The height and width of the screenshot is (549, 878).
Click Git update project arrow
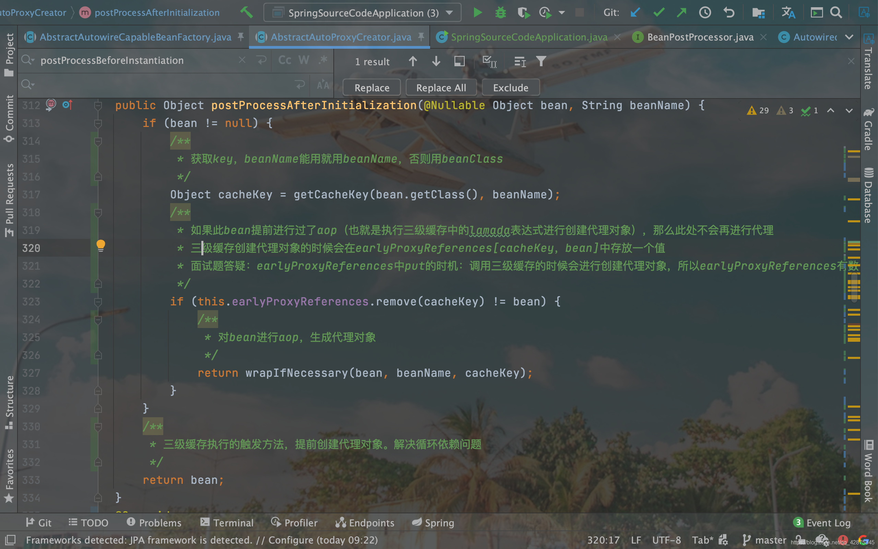point(635,13)
